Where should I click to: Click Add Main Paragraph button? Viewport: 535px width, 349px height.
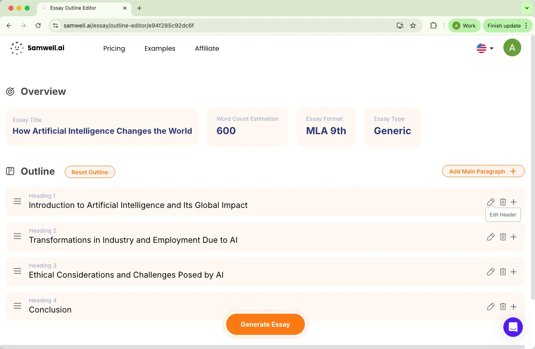tap(483, 171)
